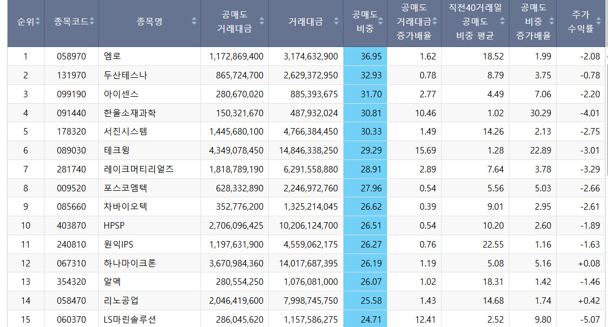
Task: Click short value 4,349,078,450
Action: point(236,151)
